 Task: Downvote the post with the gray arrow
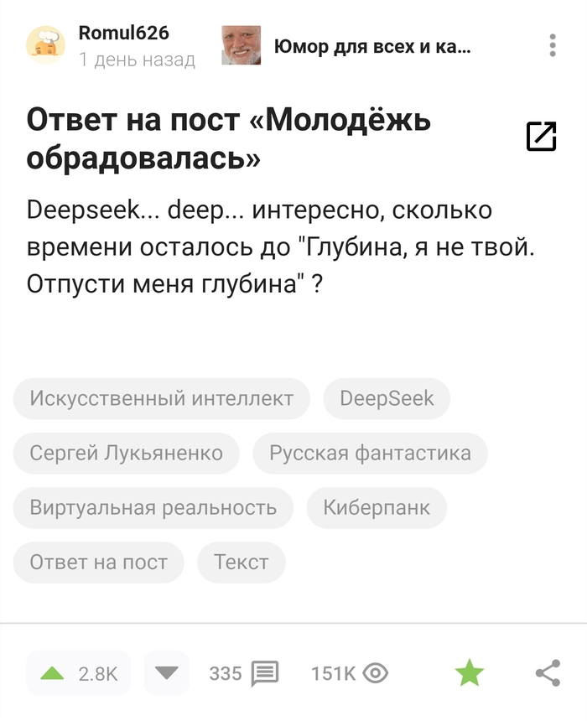(x=167, y=673)
